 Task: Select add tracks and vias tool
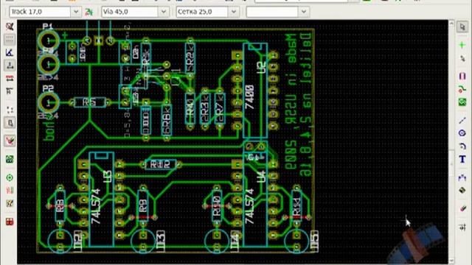(x=462, y=89)
